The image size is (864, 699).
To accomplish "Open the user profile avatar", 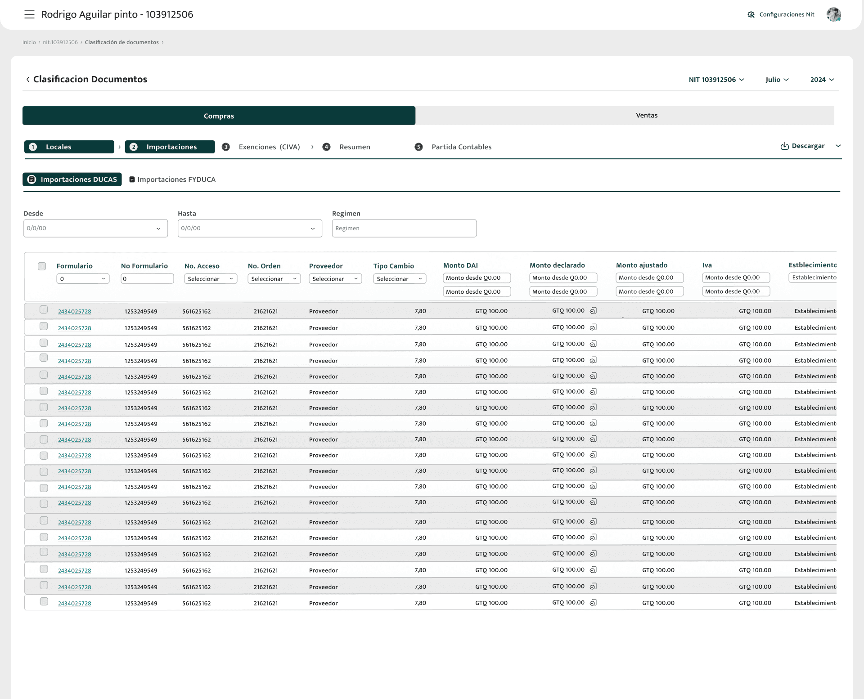I will [833, 14].
